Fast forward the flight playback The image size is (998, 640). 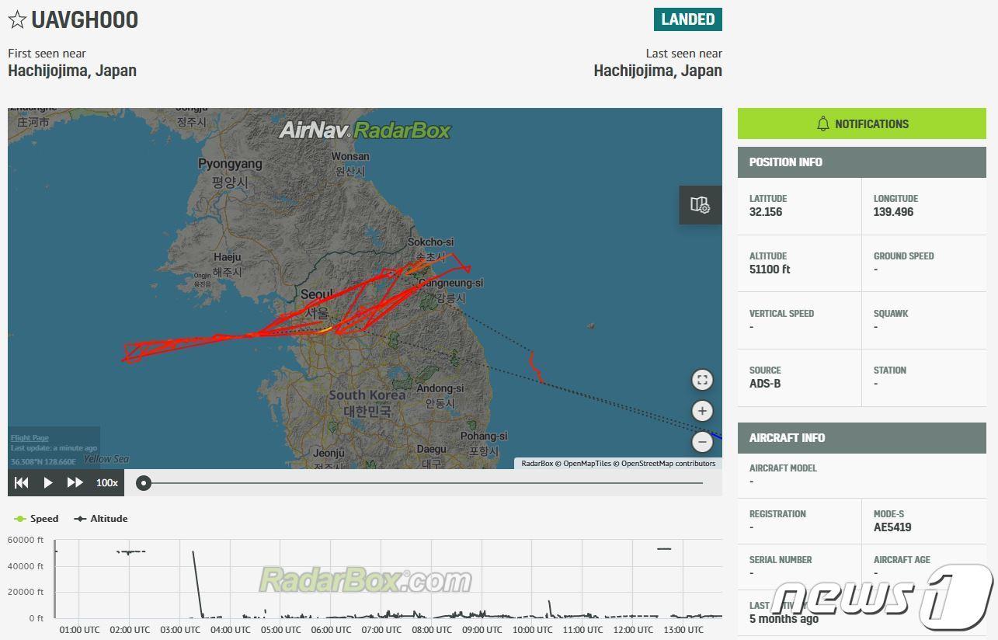75,482
